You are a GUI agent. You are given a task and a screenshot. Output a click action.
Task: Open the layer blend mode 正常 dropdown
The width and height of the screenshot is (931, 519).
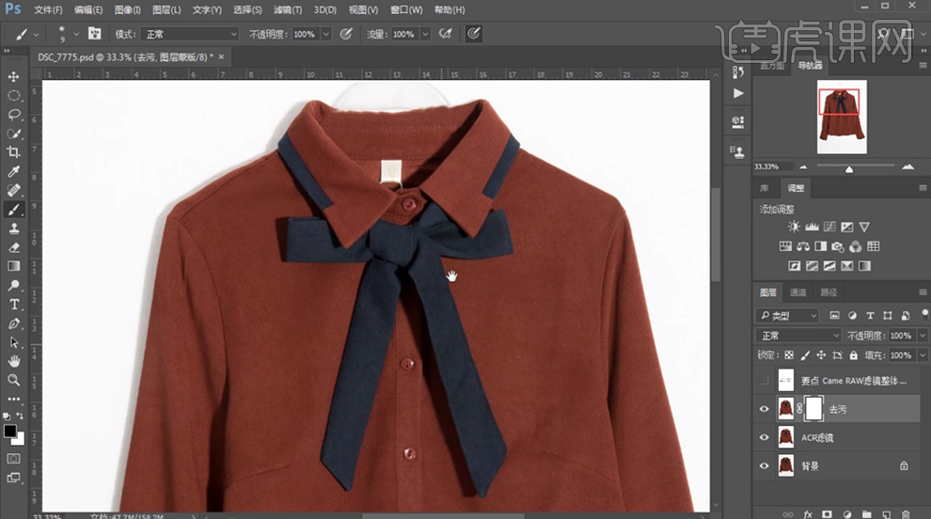point(799,336)
